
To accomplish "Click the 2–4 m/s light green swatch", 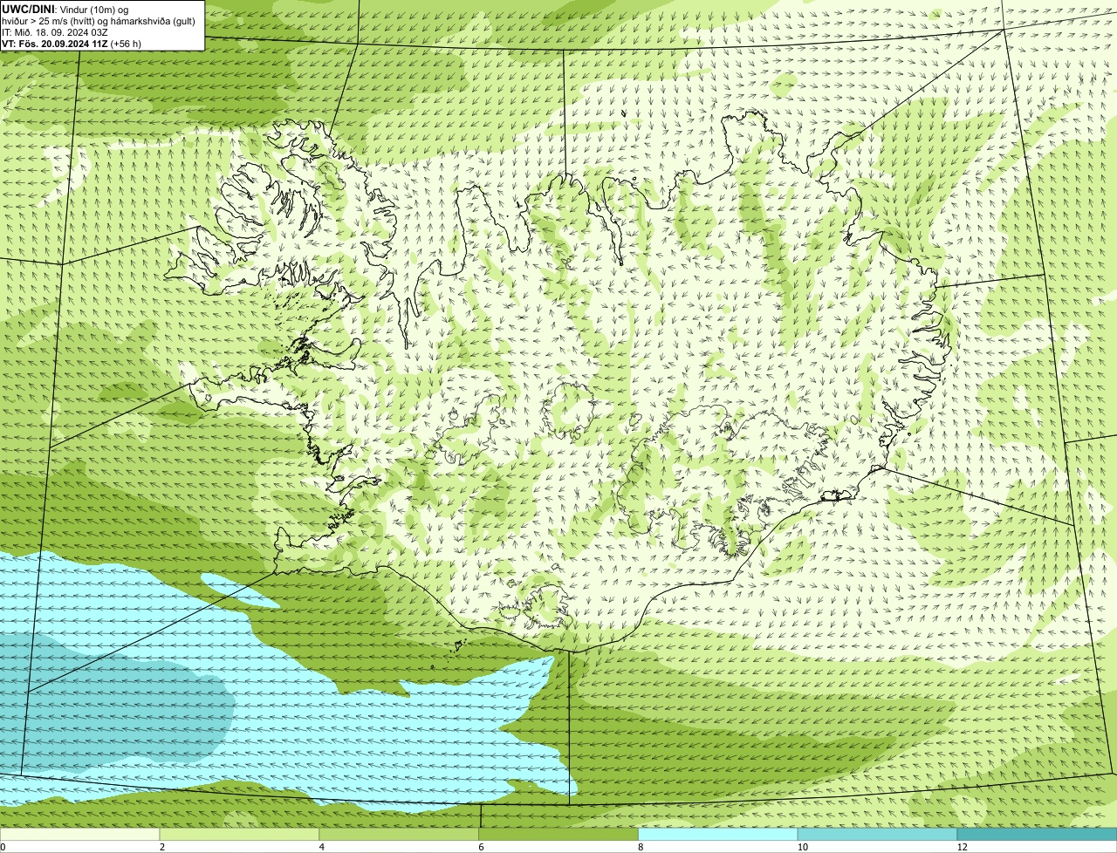I will pos(239,834).
